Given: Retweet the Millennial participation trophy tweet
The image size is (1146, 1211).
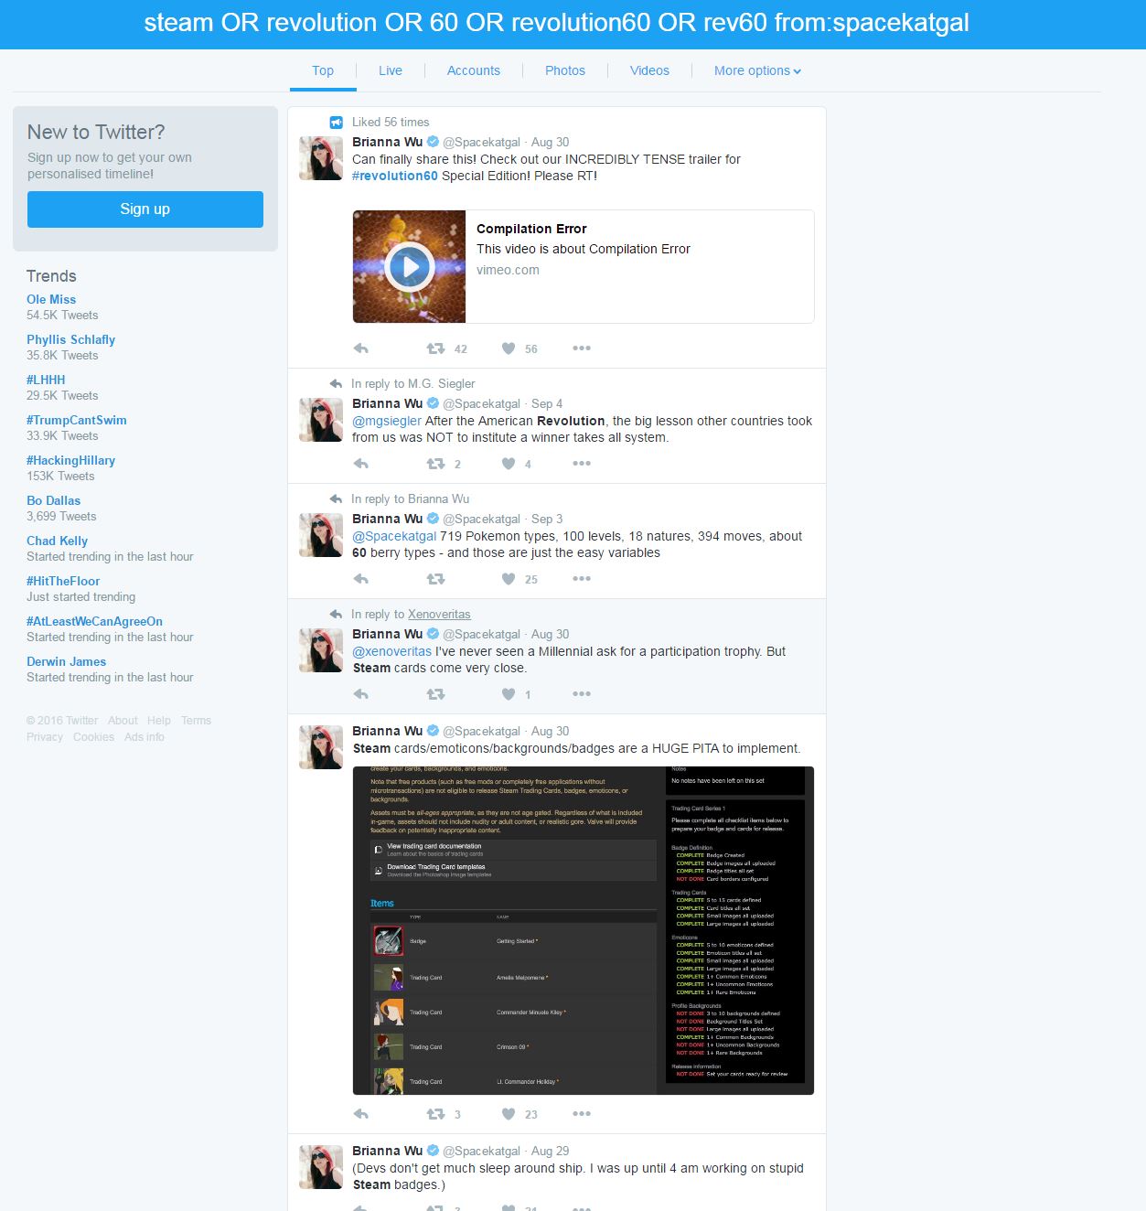Looking at the screenshot, I should tap(435, 694).
